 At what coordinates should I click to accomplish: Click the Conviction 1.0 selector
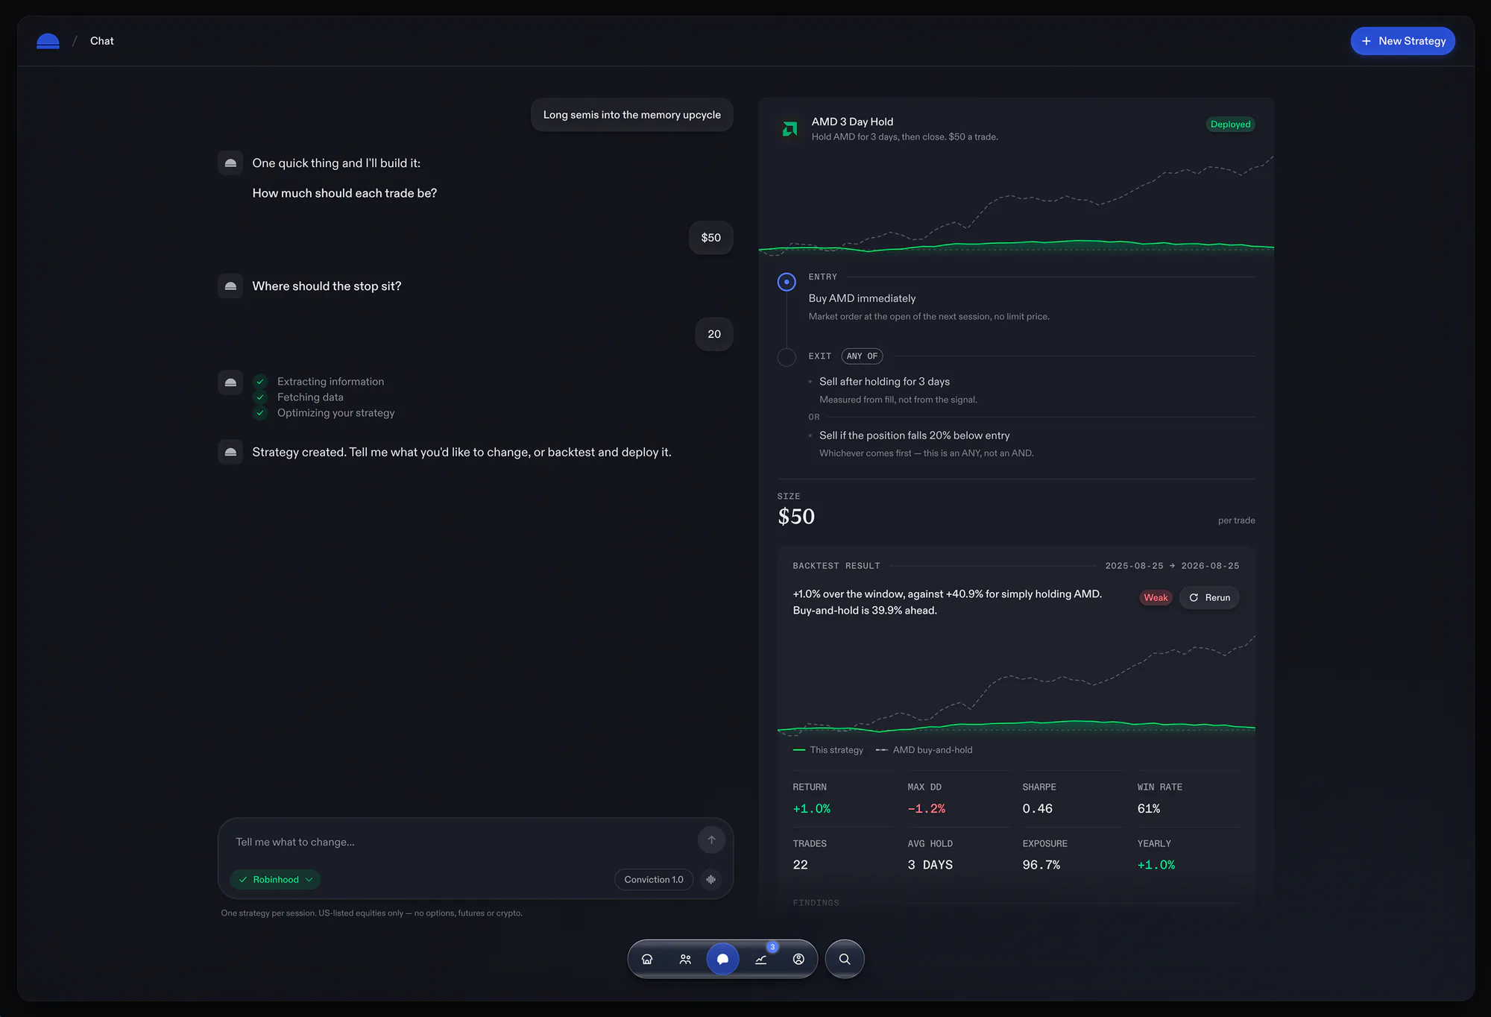(654, 880)
